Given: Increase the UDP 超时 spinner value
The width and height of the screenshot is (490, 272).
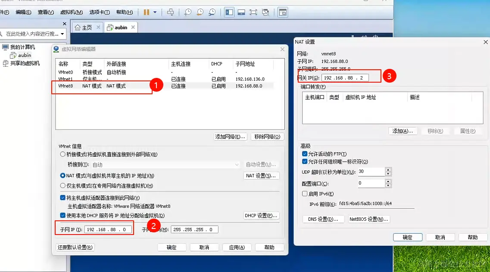Looking at the screenshot, I should [x=388, y=170].
